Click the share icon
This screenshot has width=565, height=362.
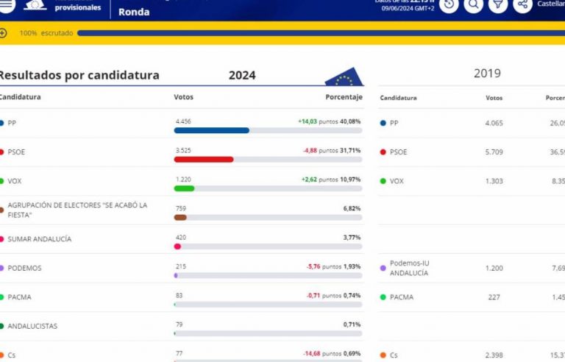tap(522, 4)
